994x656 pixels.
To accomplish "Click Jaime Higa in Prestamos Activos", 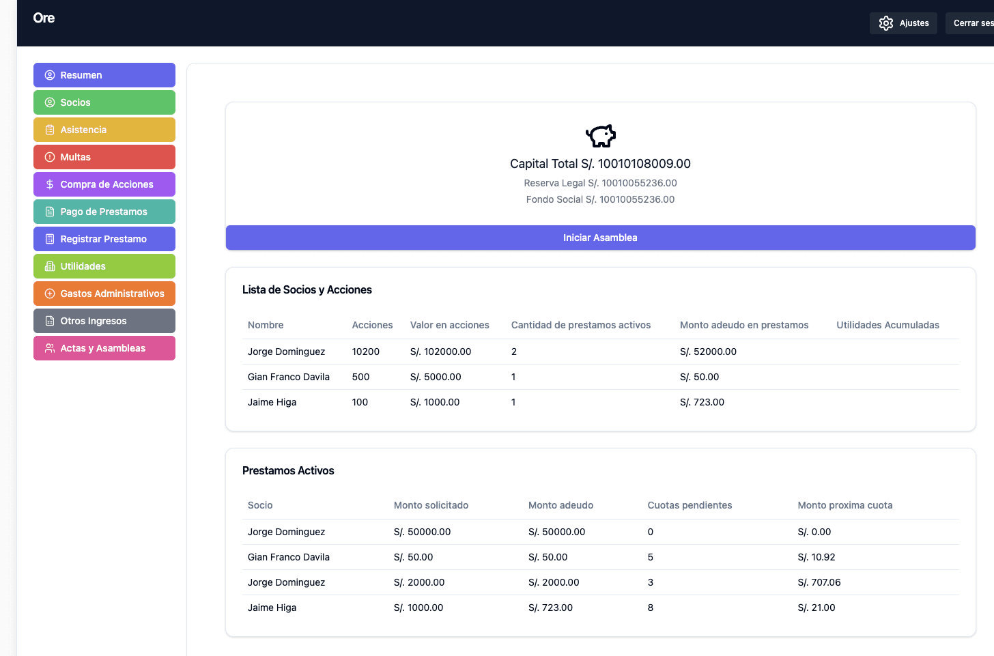I will coord(272,608).
